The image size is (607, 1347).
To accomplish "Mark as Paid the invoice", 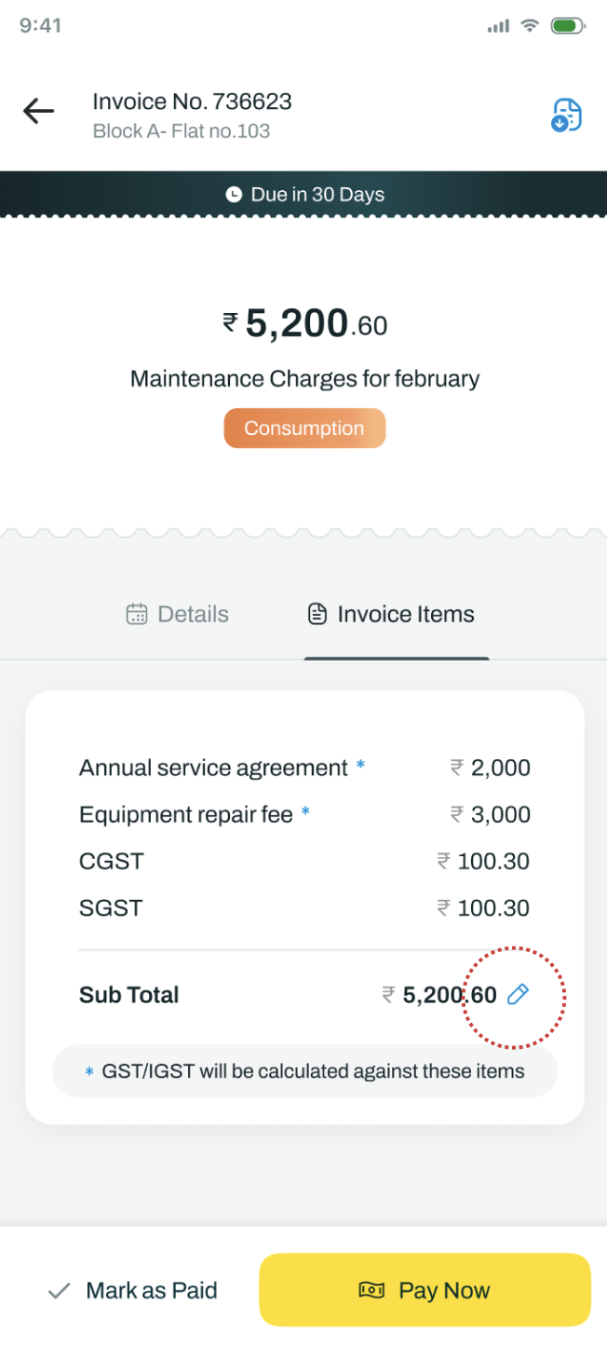I will point(132,1291).
